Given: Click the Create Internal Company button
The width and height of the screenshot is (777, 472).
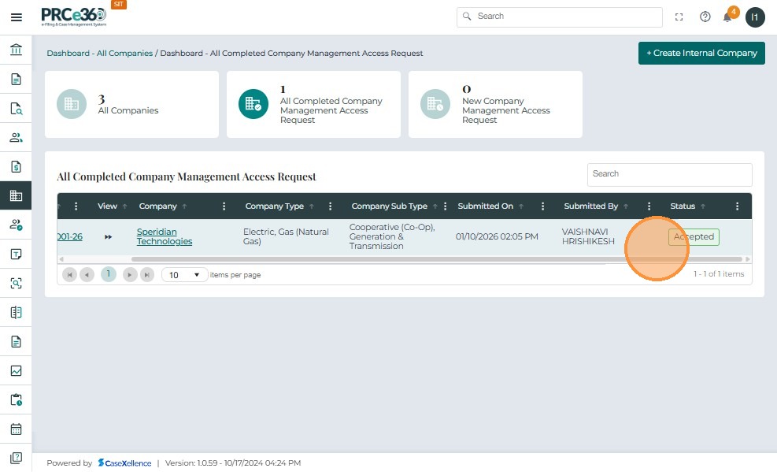Looking at the screenshot, I should click(701, 53).
